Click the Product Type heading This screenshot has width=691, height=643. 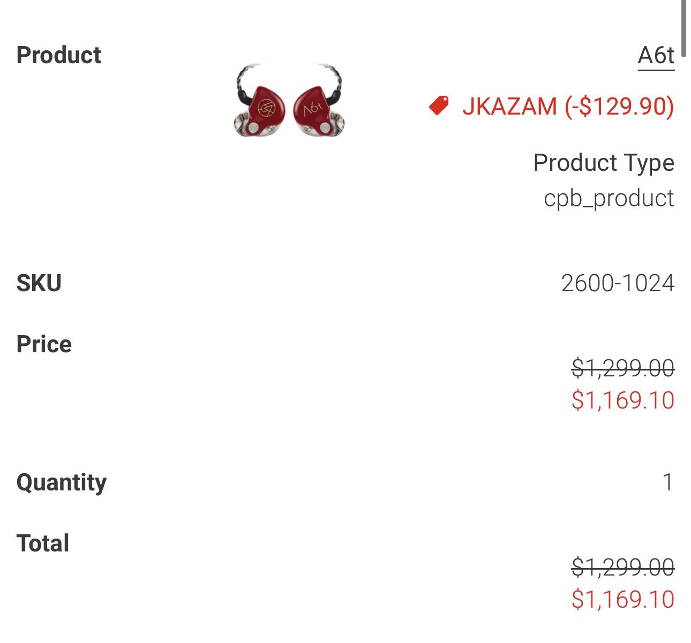click(x=604, y=162)
